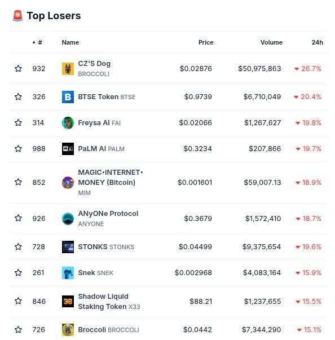Favorite CZ'S Dog with its star
The image size is (335, 340).
(18, 69)
